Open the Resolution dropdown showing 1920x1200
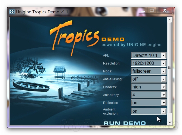The width and height of the screenshot is (182, 135). [149, 63]
